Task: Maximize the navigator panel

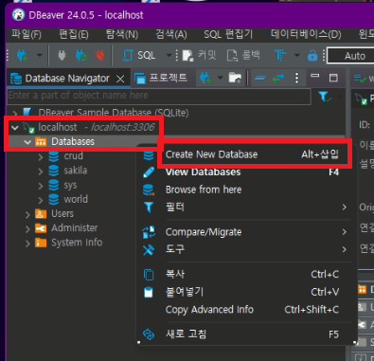Action: click(333, 78)
